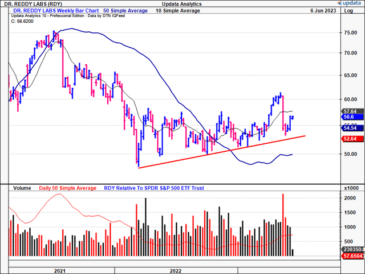The image size is (365, 274).
Task: Click the dark blue 54.54 price tag
Action: click(352, 128)
